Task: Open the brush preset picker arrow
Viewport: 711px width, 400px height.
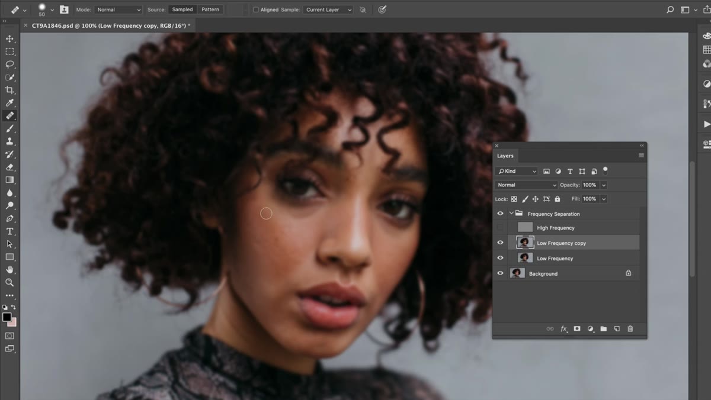Action: pyautogui.click(x=52, y=10)
